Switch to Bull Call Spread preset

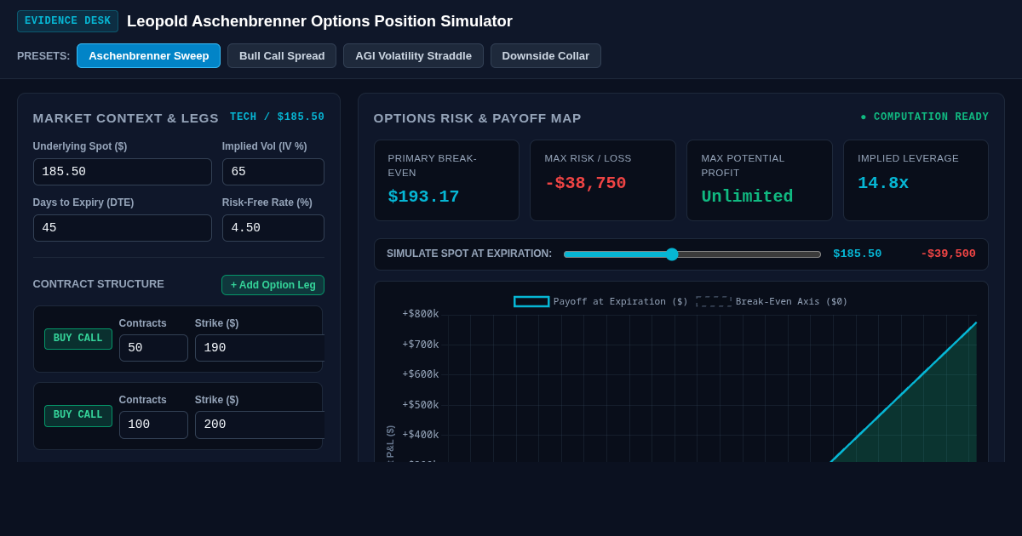(x=282, y=56)
